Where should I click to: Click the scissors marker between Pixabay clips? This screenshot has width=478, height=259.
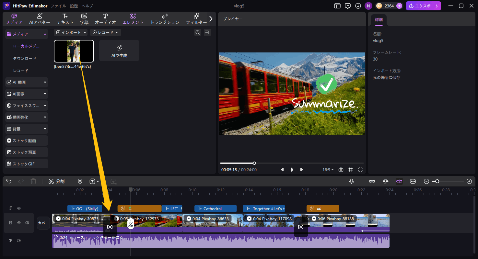point(131,224)
